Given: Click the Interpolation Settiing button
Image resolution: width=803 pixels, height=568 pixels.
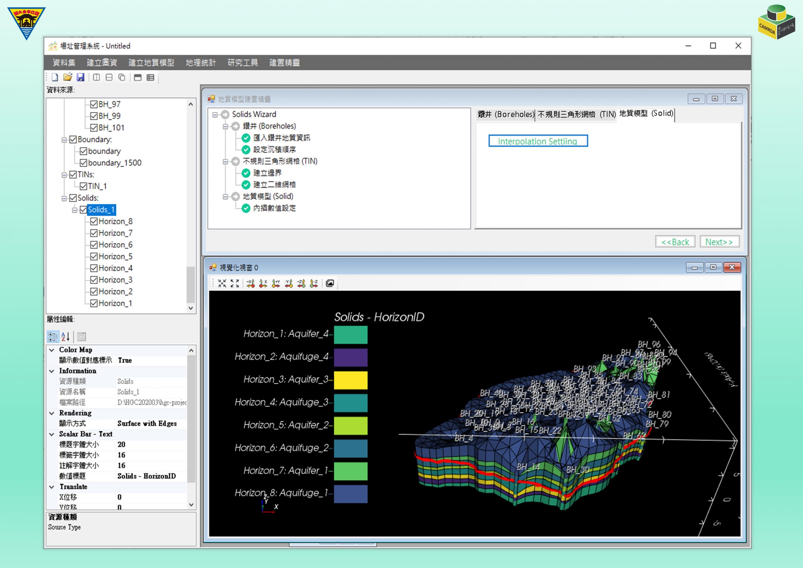Looking at the screenshot, I should (538, 141).
